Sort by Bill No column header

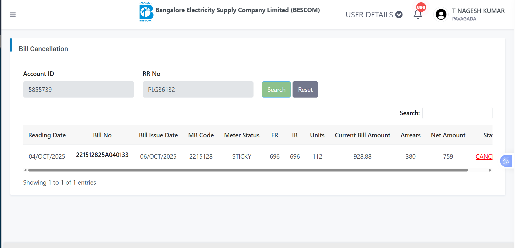pyautogui.click(x=102, y=135)
